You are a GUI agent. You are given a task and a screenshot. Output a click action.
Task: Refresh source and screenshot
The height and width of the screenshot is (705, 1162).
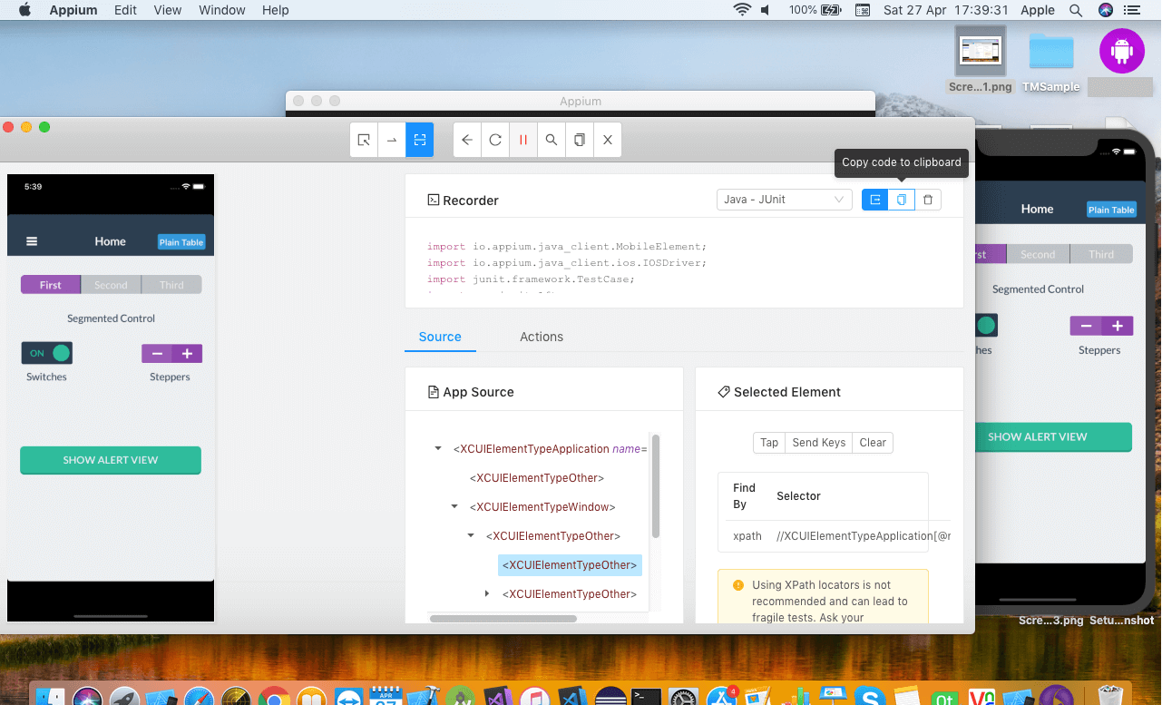pos(495,140)
